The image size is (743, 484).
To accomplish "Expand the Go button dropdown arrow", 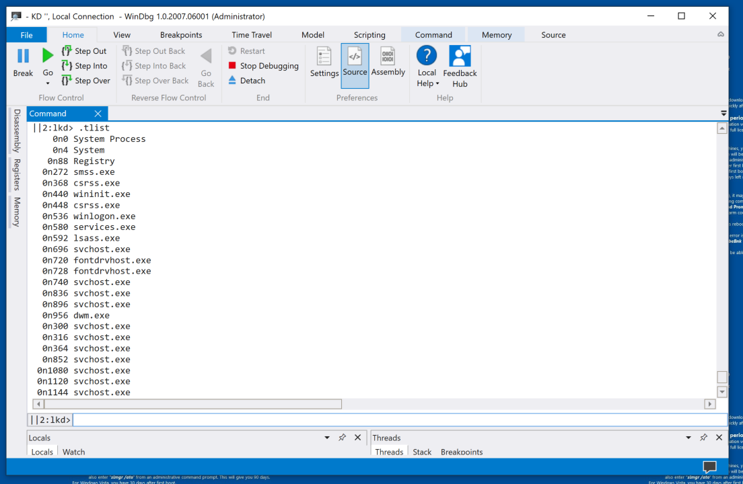I will 47,84.
